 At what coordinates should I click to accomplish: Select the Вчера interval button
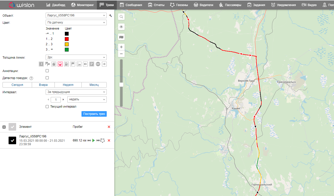[43, 85]
